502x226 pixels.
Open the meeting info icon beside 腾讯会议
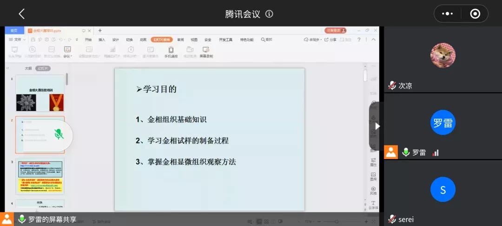(269, 14)
